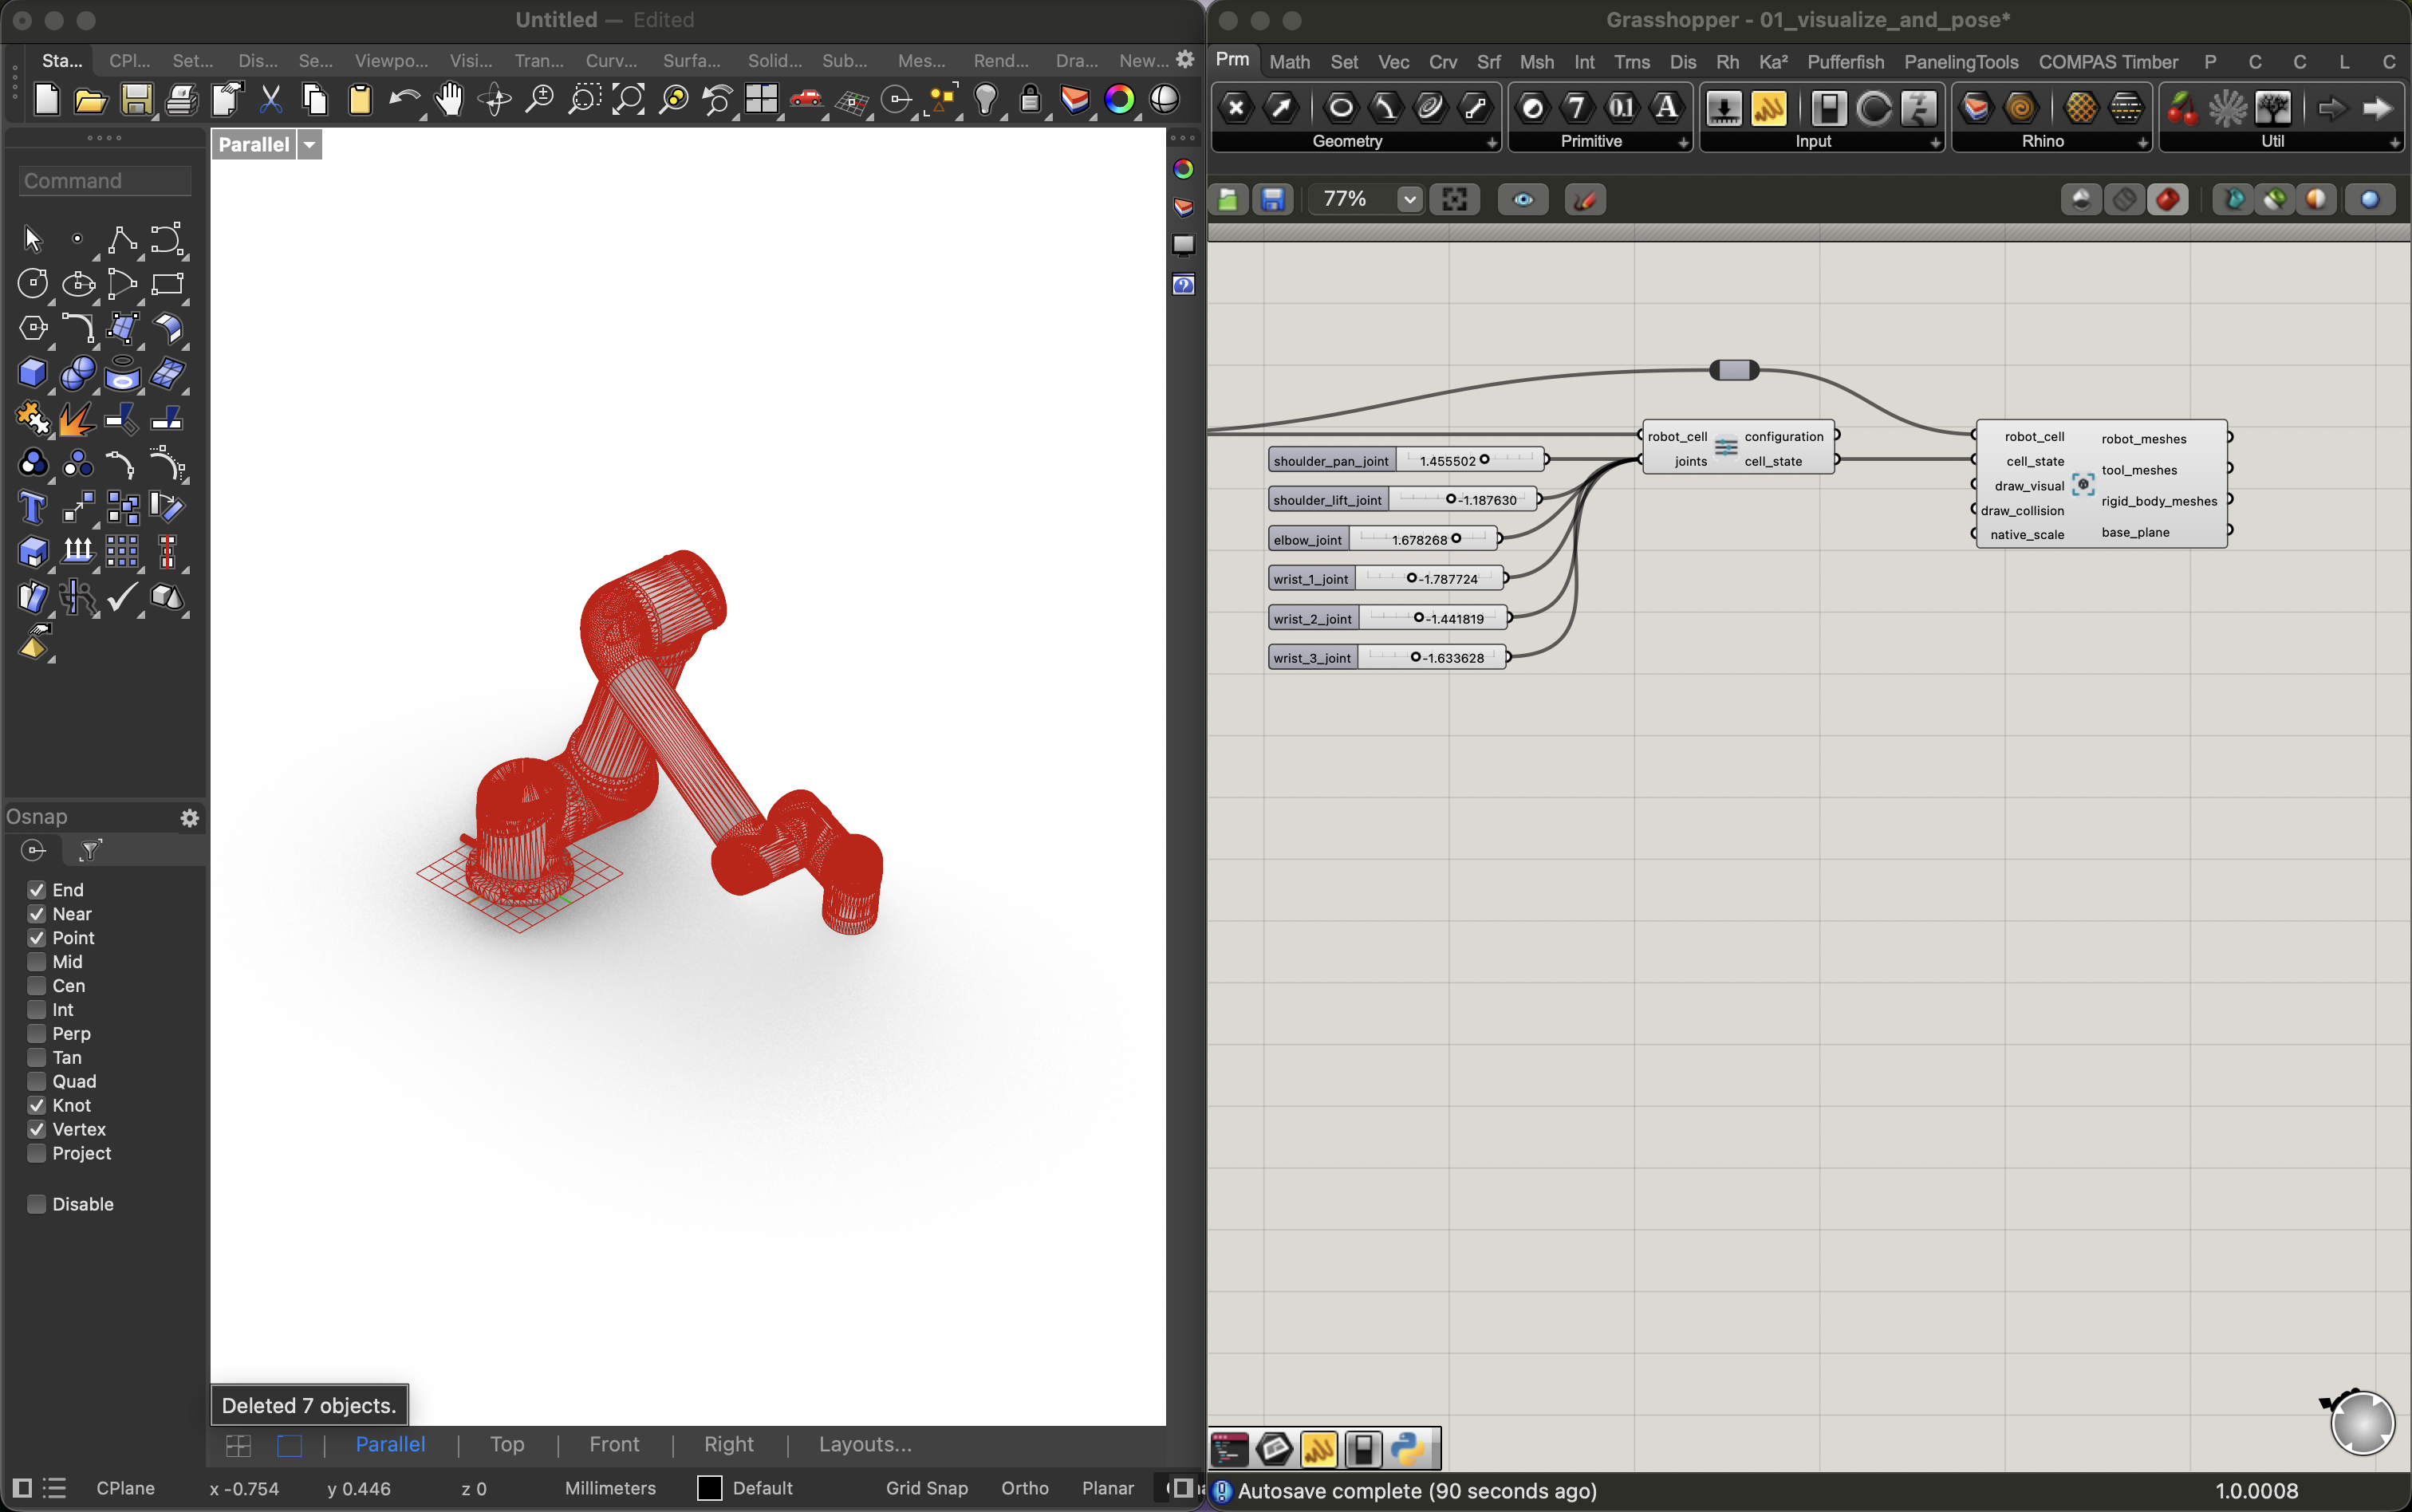The height and width of the screenshot is (1512, 2412).
Task: Expand the Primitive panel in Grasshopper ribbon
Action: point(1684,143)
